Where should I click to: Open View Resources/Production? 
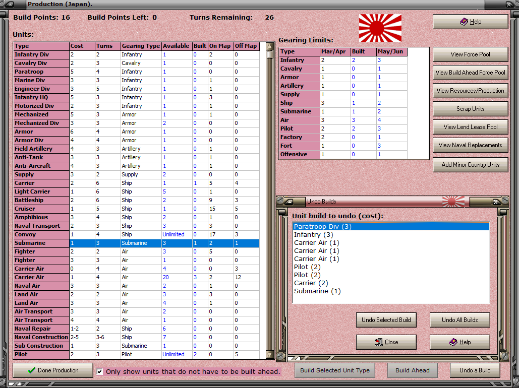click(471, 91)
